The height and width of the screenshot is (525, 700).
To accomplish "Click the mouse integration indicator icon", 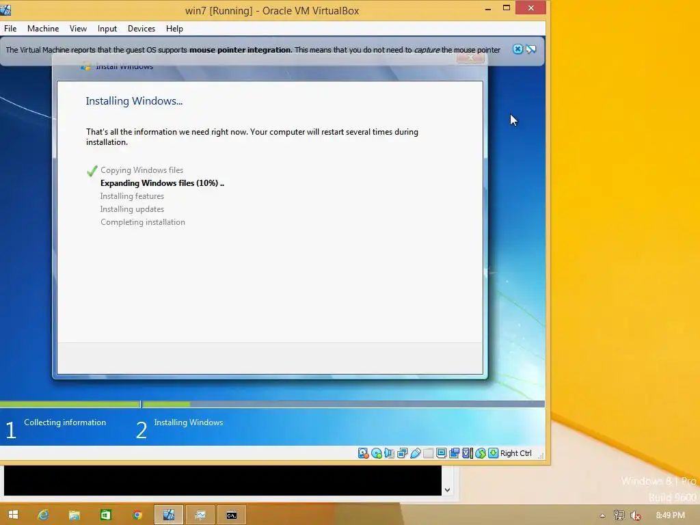I will [x=481, y=453].
